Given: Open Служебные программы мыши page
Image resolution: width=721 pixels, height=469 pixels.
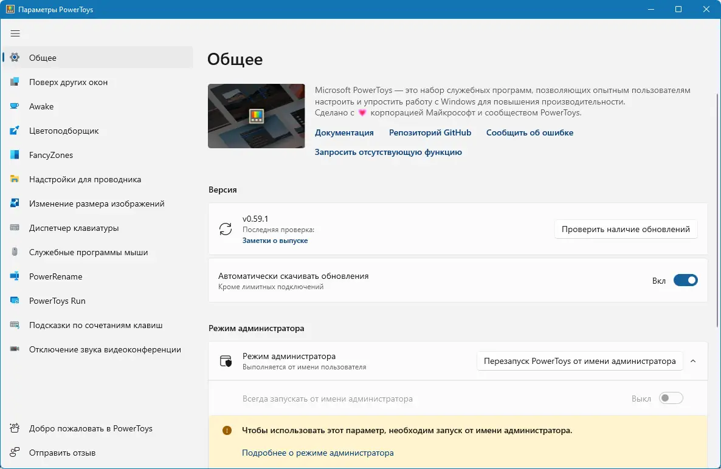Looking at the screenshot, I should coord(97,252).
